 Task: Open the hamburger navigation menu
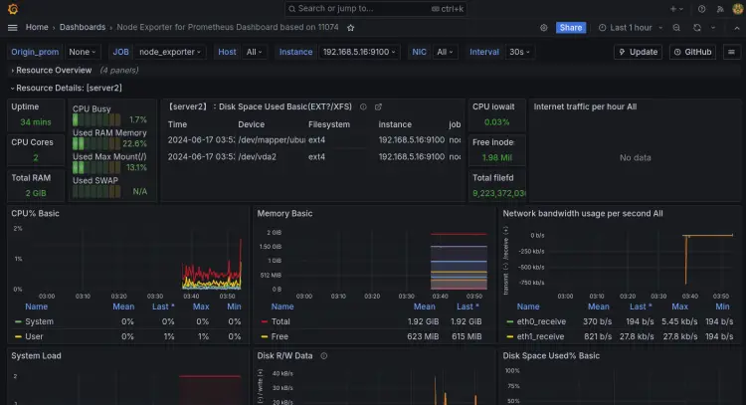click(13, 28)
